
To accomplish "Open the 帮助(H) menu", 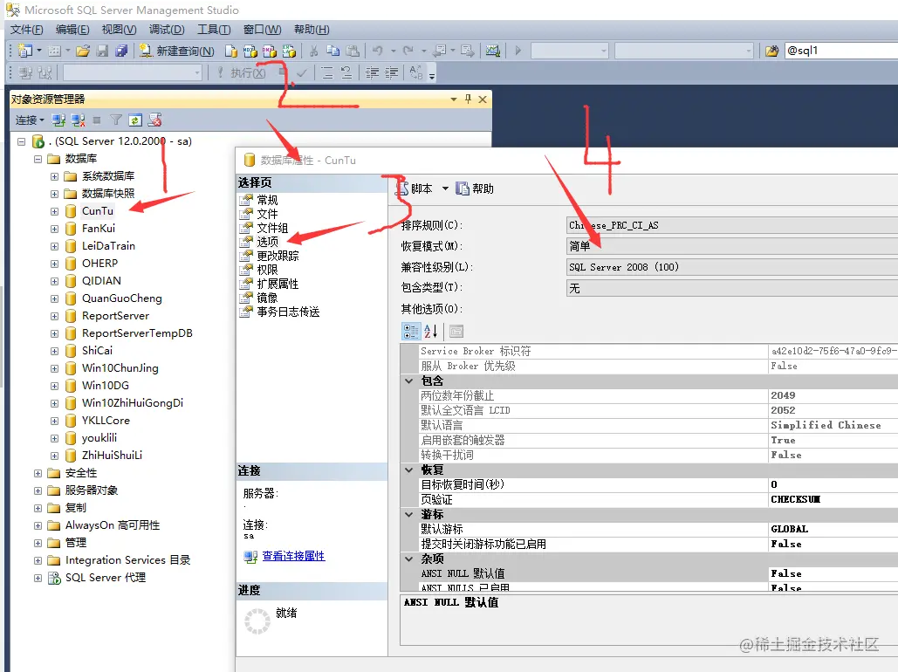I will pos(312,30).
